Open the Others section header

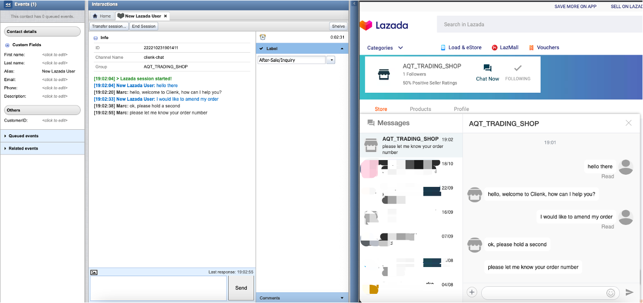42,110
